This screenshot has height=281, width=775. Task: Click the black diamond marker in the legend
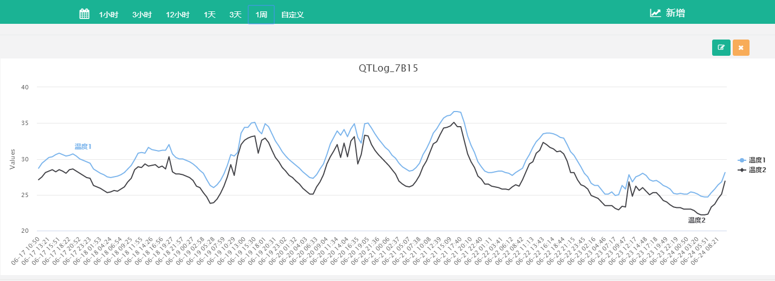pos(741,170)
